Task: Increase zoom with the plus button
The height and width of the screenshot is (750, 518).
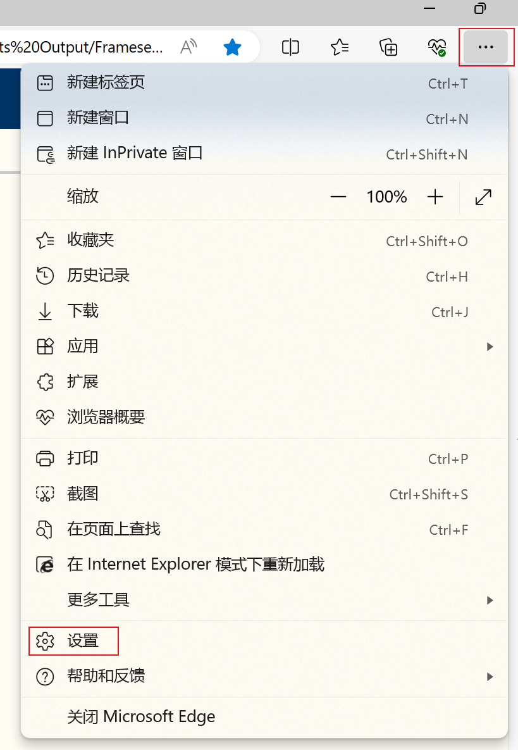Action: [435, 197]
